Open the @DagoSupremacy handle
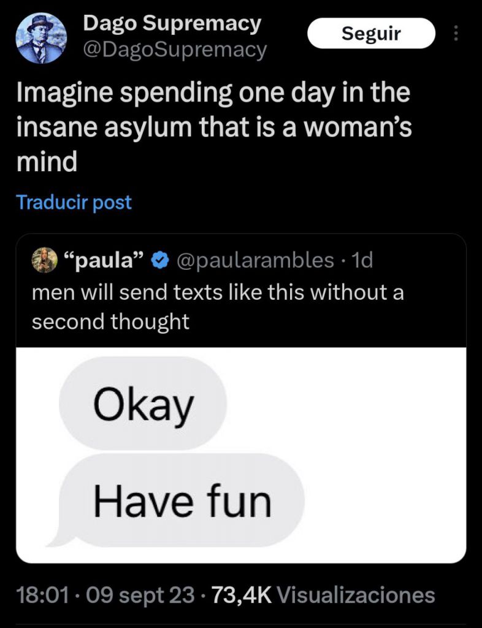Image resolution: width=482 pixels, height=628 pixels. click(175, 50)
